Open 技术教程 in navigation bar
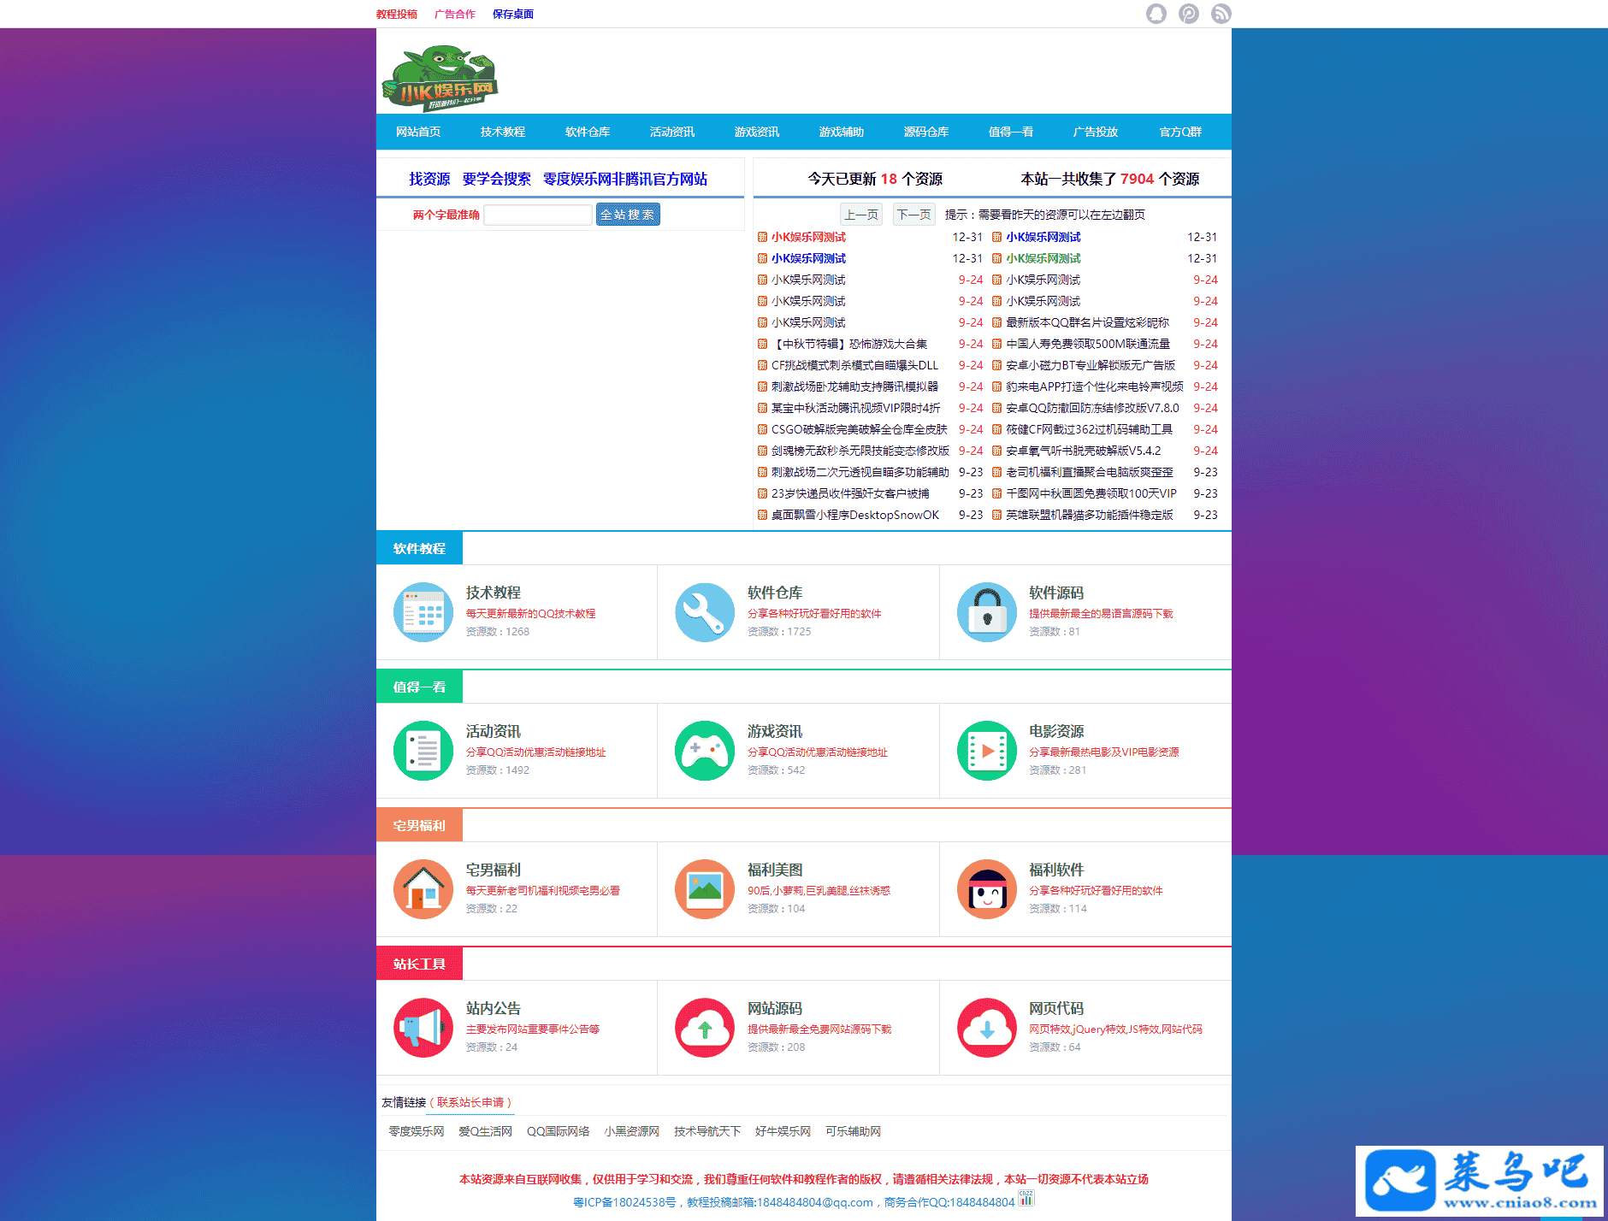 click(503, 132)
